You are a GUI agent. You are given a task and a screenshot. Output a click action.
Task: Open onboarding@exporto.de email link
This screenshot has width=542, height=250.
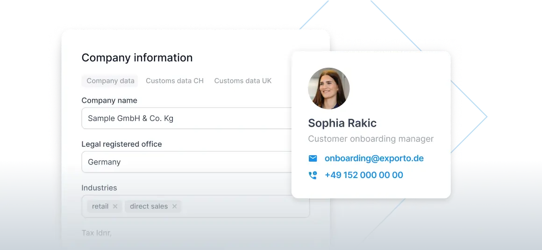(x=374, y=158)
